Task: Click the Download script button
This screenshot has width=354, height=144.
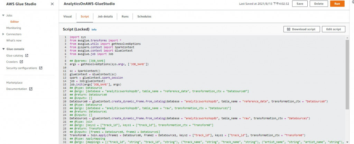Action: [301, 29]
